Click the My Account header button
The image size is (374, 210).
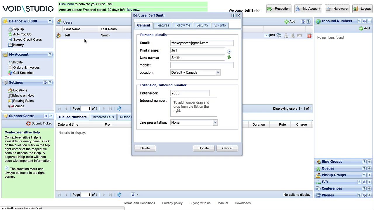(308, 9)
